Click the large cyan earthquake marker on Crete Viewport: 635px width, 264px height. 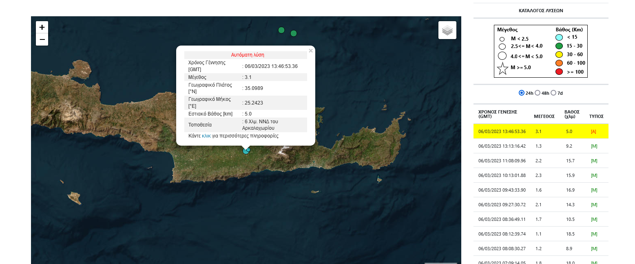246,151
